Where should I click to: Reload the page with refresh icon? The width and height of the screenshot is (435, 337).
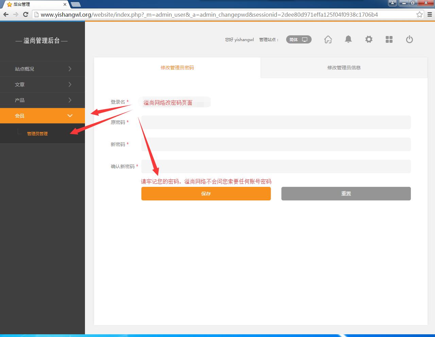[25, 14]
